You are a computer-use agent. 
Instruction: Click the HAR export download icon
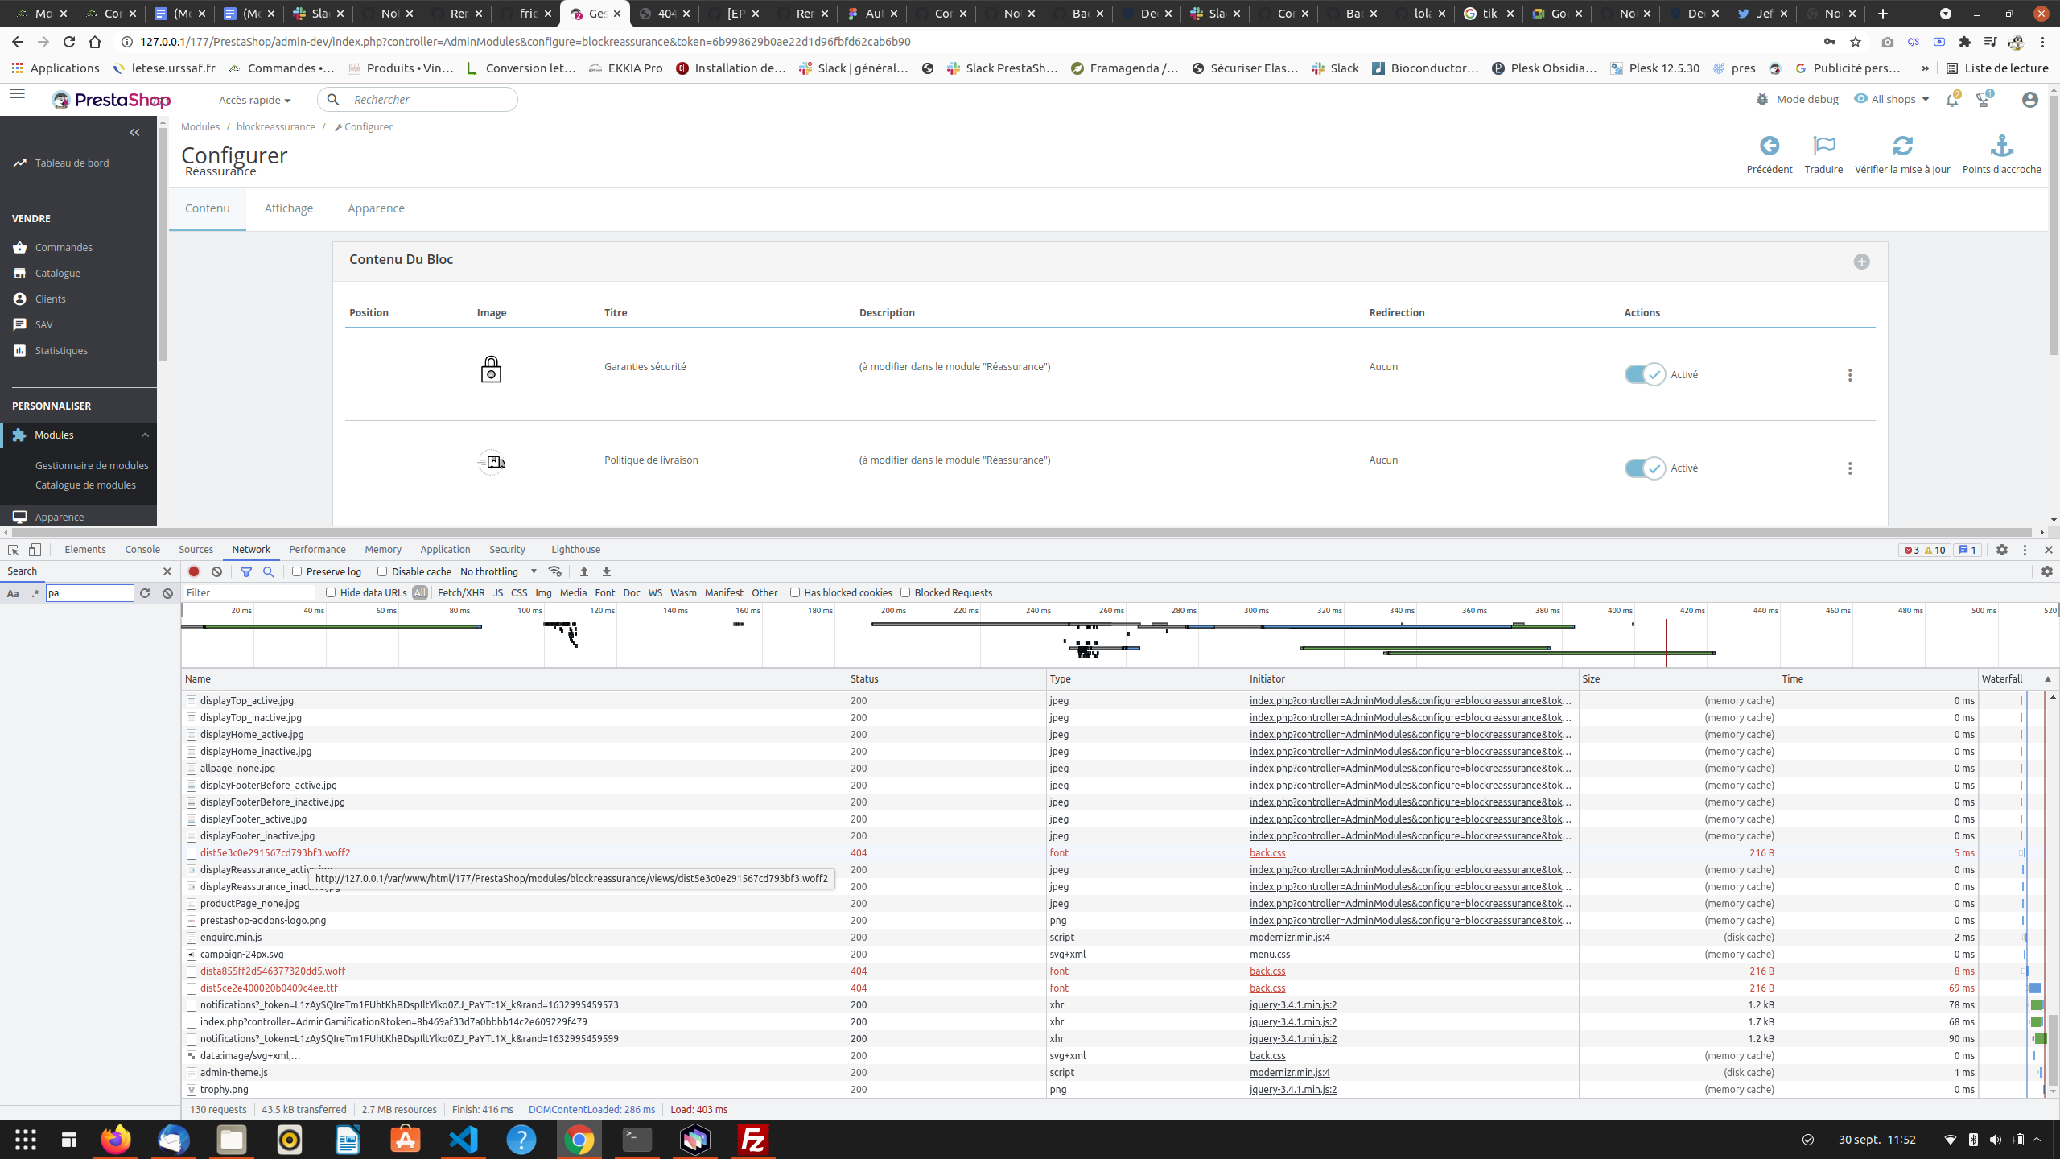coord(606,571)
